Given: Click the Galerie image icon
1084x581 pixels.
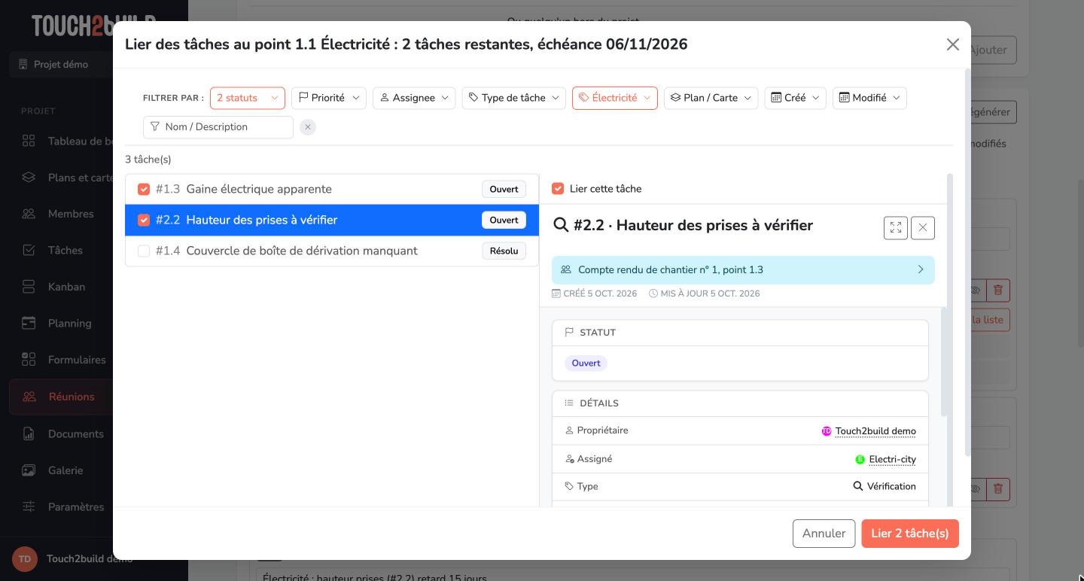Looking at the screenshot, I should click(x=29, y=470).
